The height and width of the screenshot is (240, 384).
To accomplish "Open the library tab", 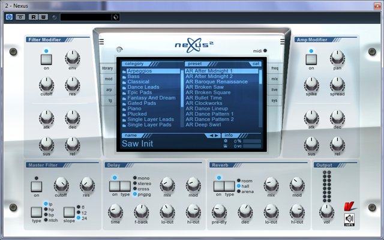I will tap(107, 68).
